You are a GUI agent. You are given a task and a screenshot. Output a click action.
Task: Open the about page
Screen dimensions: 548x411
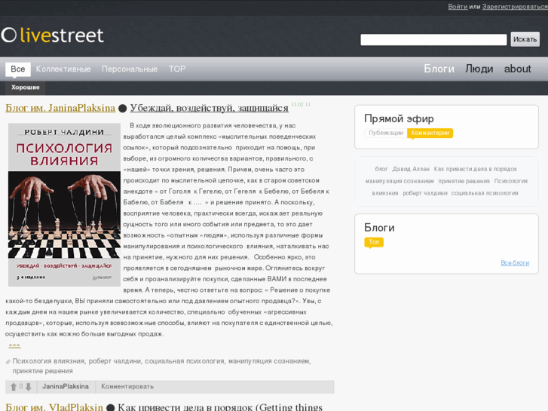pos(518,69)
